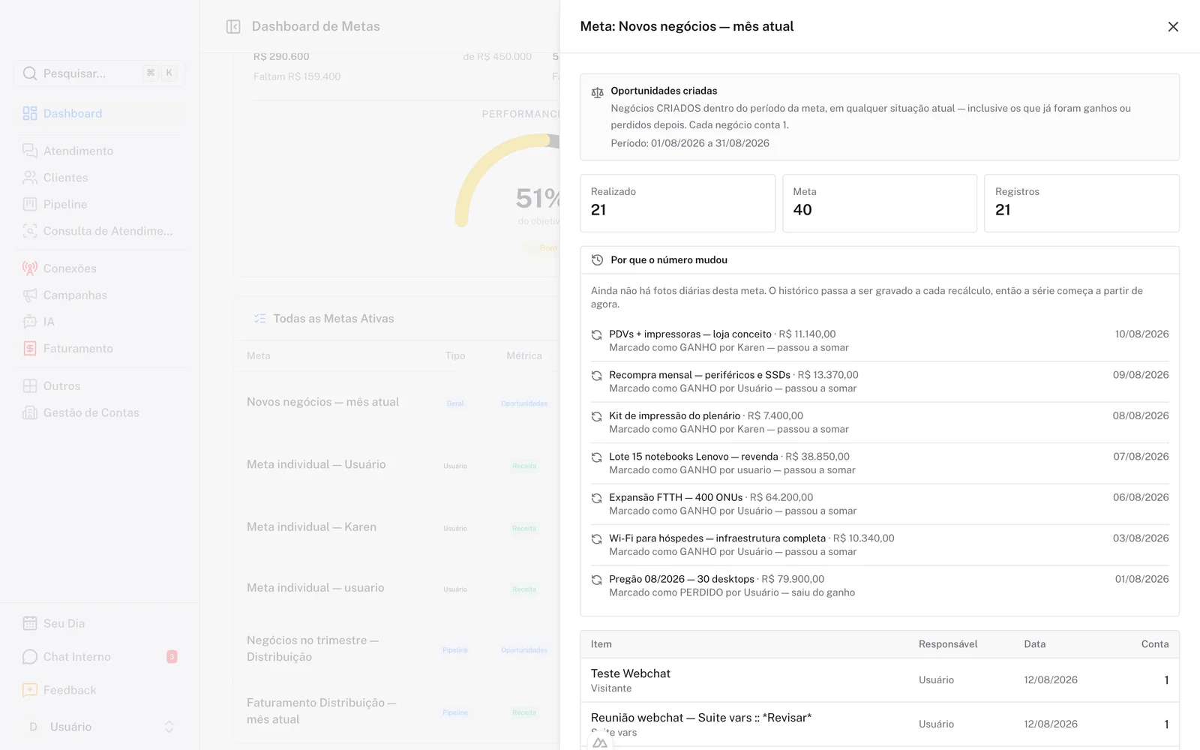Image resolution: width=1200 pixels, height=750 pixels.
Task: Click the Faturamento dollar icon
Action: (30, 348)
